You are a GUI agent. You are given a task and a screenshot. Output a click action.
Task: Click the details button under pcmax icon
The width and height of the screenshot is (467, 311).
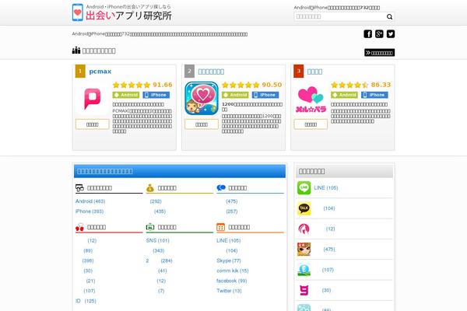pos(93,124)
